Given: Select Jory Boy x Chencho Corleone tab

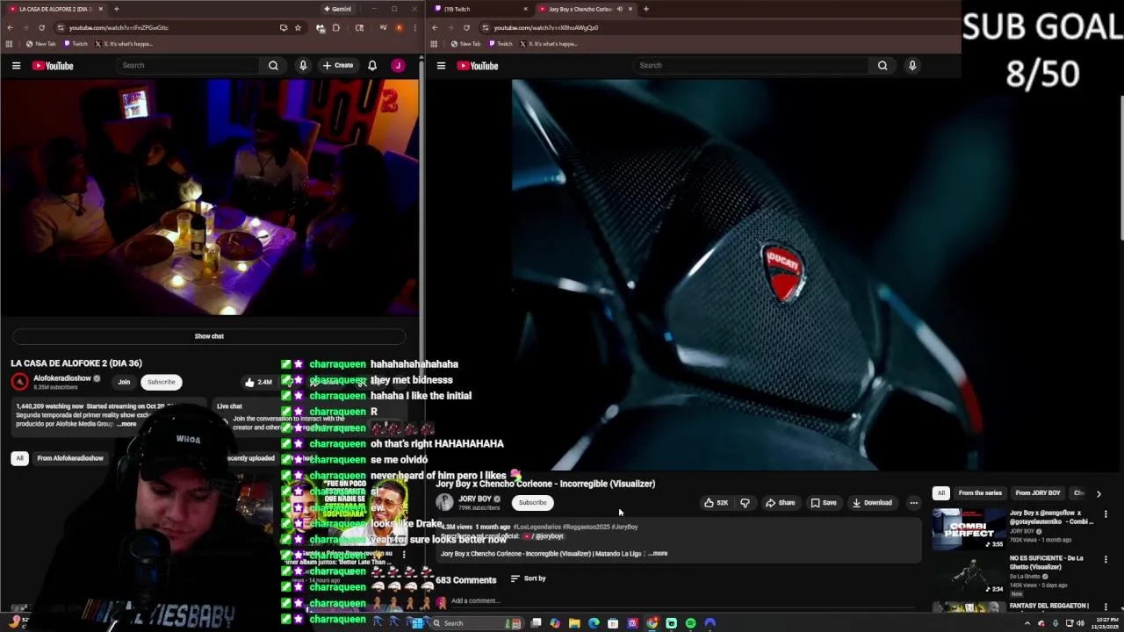Looking at the screenshot, I should [x=585, y=9].
